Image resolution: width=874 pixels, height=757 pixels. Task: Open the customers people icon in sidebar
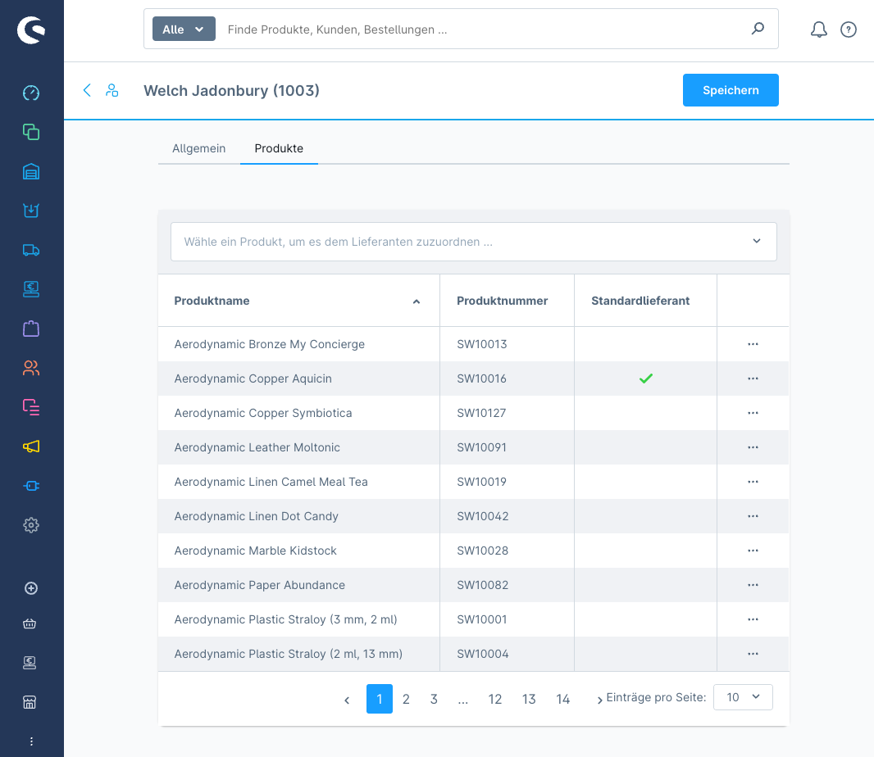31,368
